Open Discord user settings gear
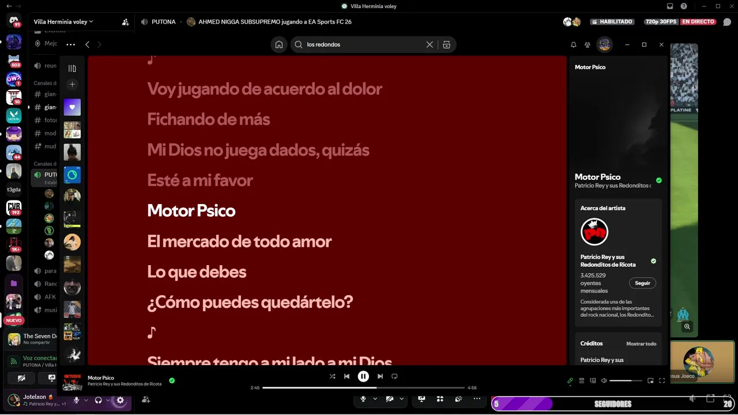This screenshot has width=738, height=415. coord(120,400)
